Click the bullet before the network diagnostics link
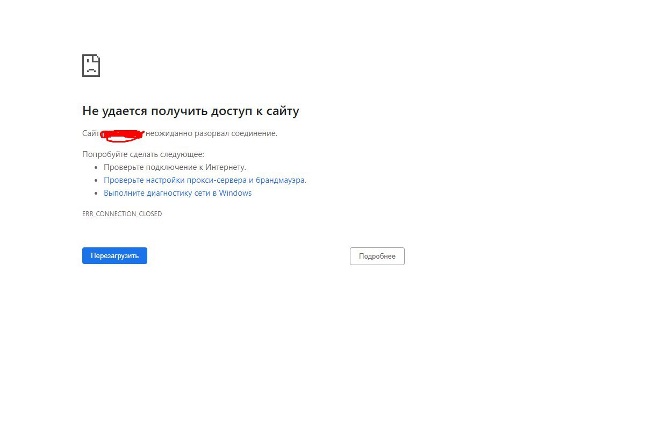Viewport: 667px width, 442px height. pos(96,194)
